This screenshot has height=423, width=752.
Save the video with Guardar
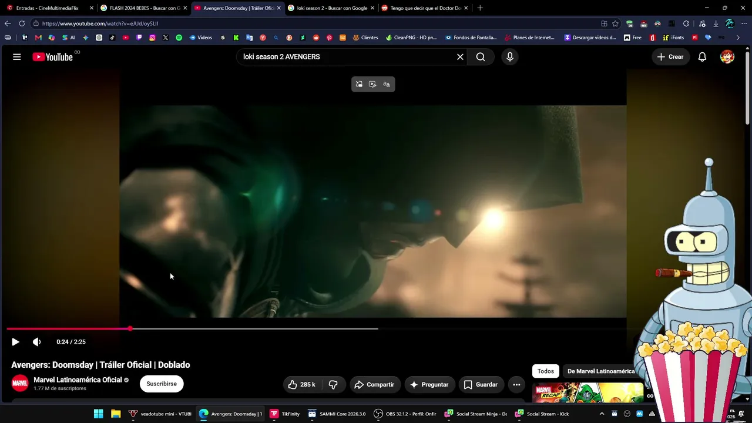tap(481, 385)
